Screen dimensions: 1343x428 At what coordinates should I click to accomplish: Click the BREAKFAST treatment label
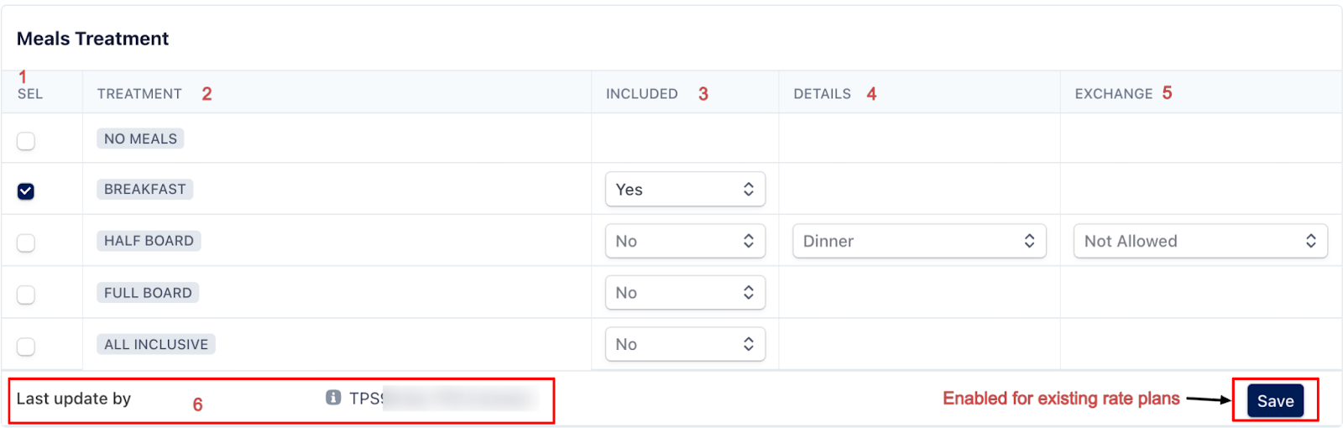145,190
